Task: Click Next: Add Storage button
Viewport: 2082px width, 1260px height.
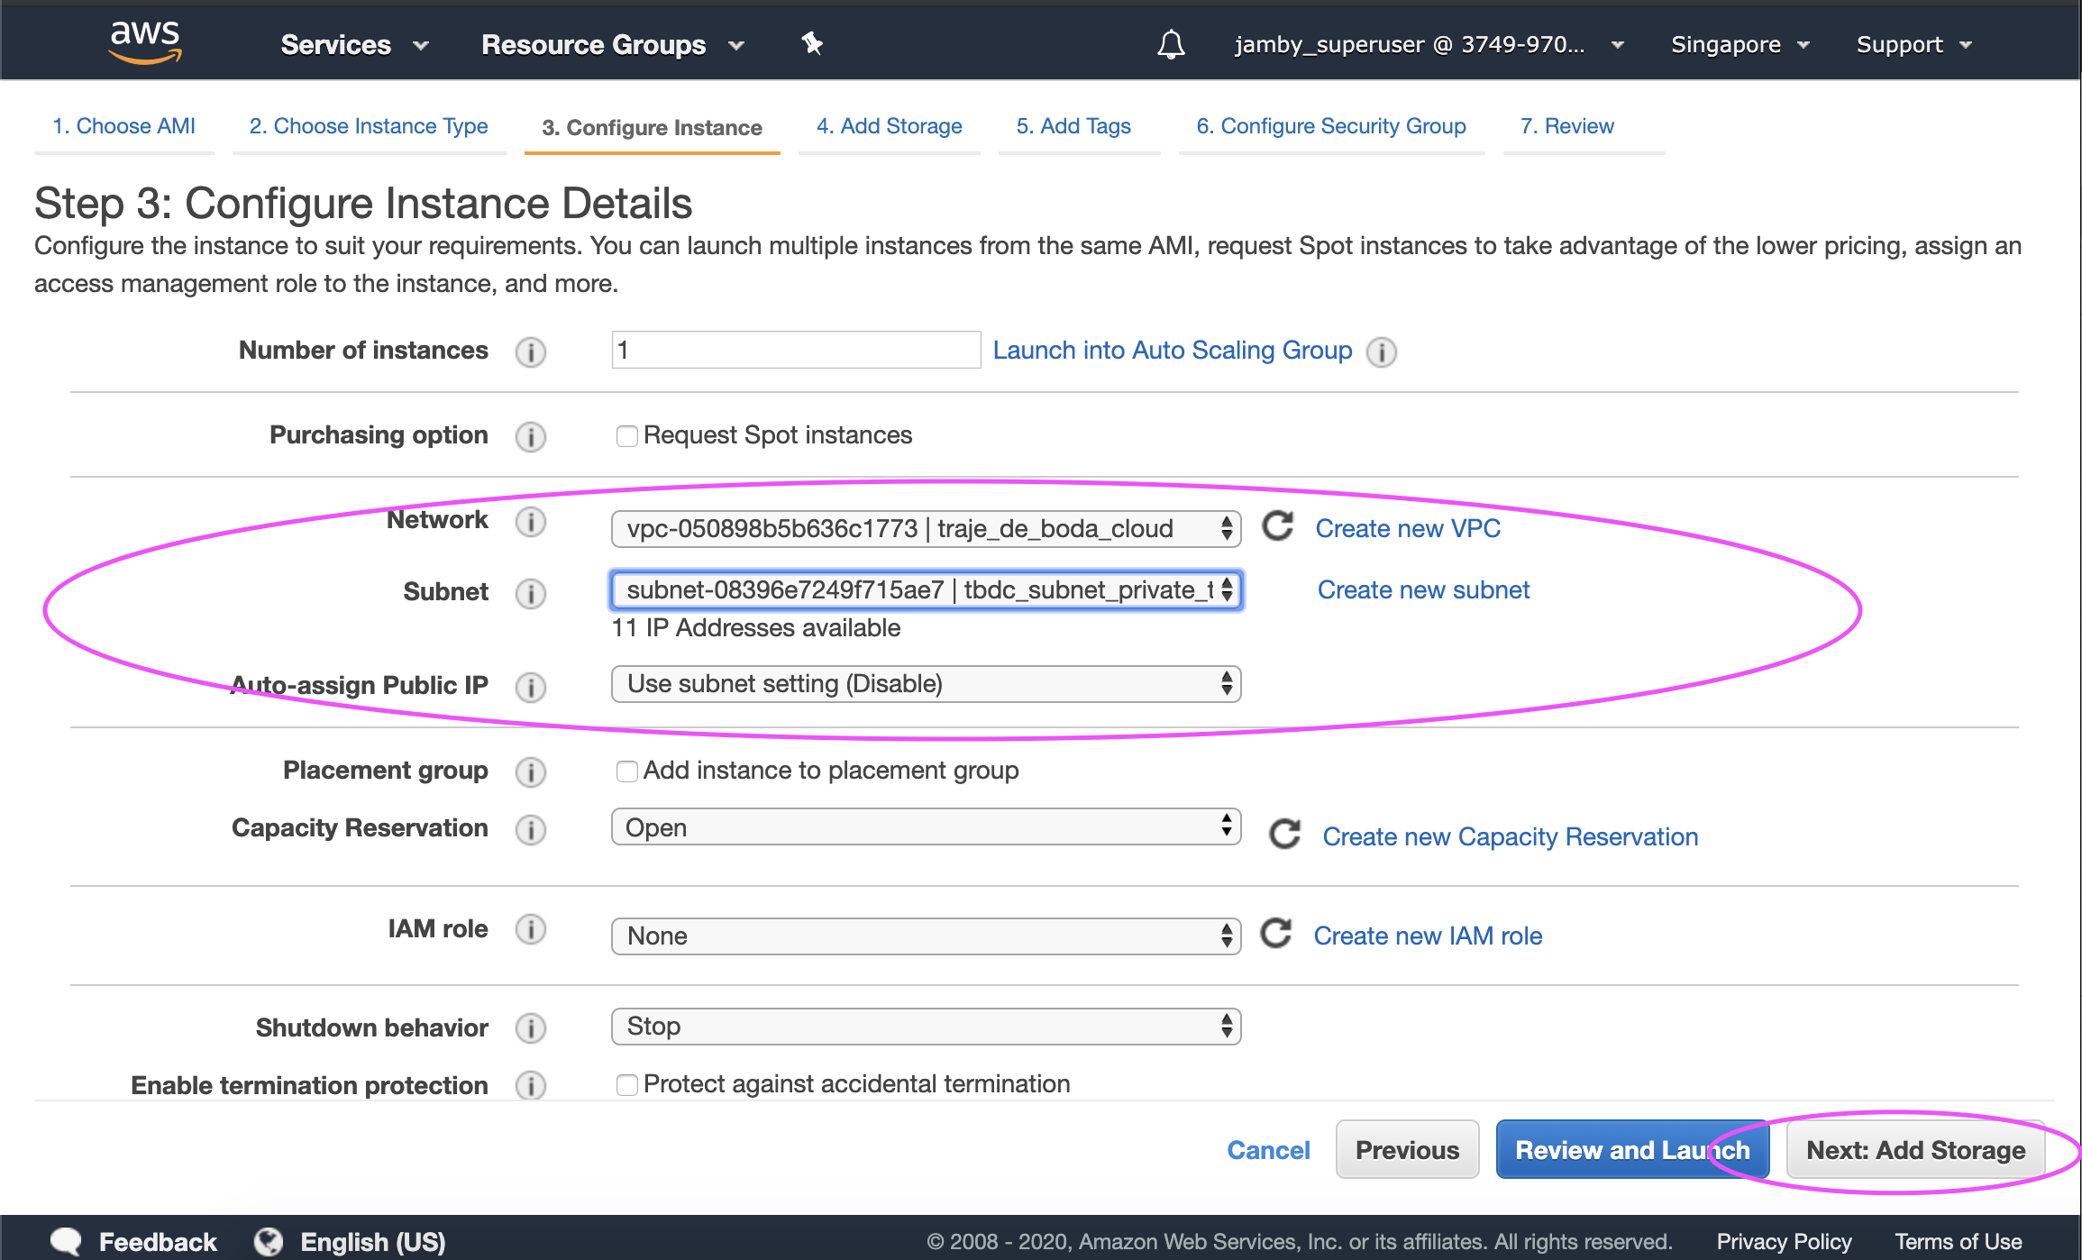Action: click(1915, 1150)
